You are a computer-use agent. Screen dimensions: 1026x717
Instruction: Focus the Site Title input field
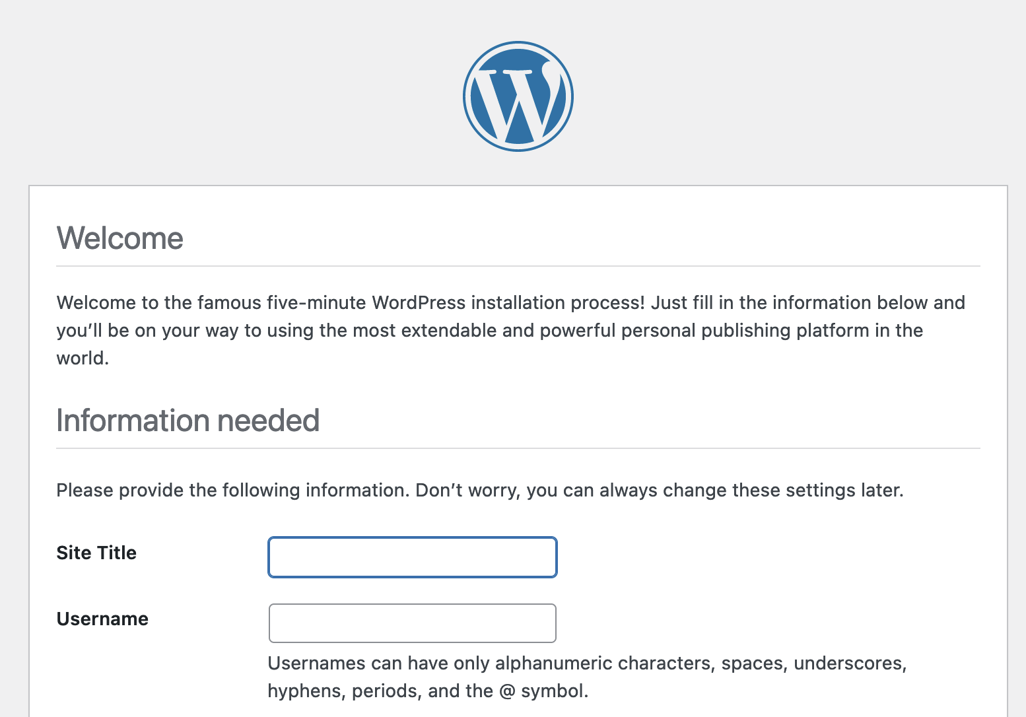click(412, 557)
